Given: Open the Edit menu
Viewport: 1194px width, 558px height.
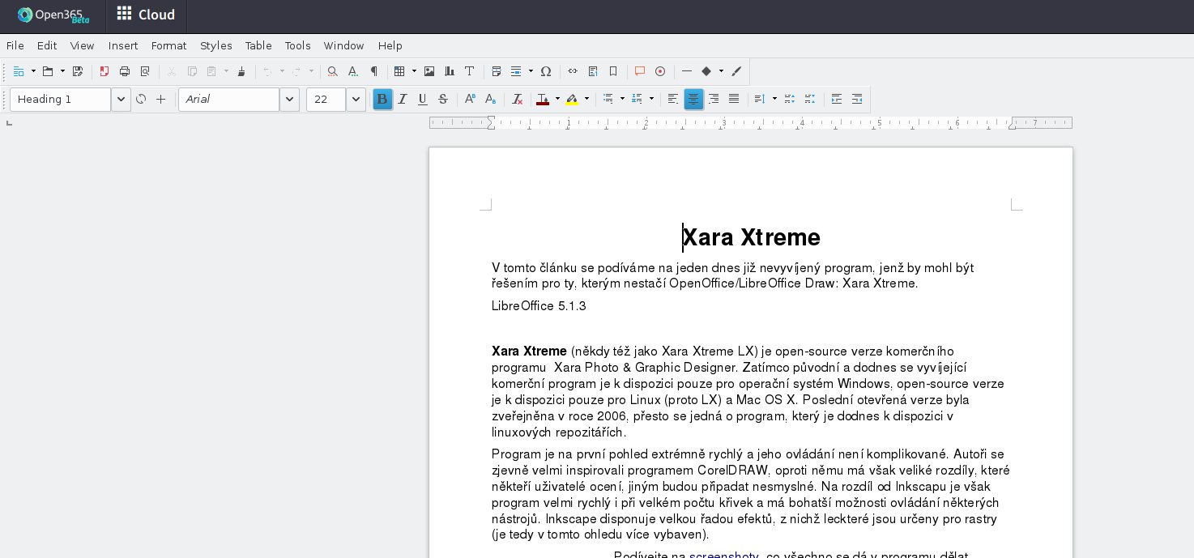Looking at the screenshot, I should pyautogui.click(x=47, y=45).
